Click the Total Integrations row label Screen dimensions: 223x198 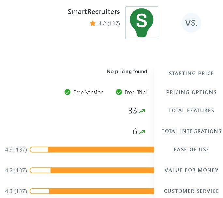(x=191, y=131)
